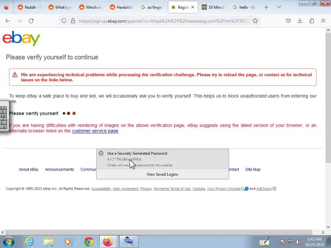The width and height of the screenshot is (331, 248).
Task: Open Google Chrome from taskbar
Action: tap(89, 242)
